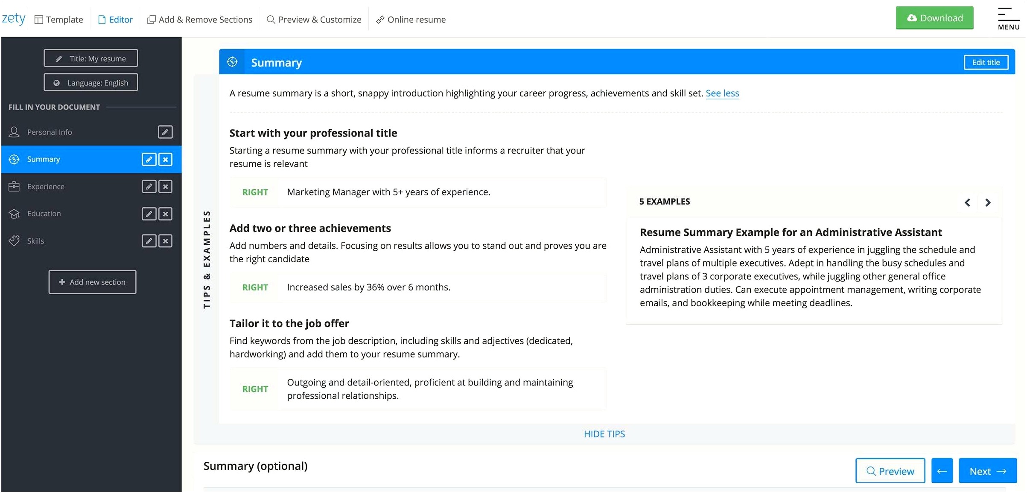This screenshot has height=493, width=1027.
Task: Click the Experience delete X icon
Action: point(166,187)
